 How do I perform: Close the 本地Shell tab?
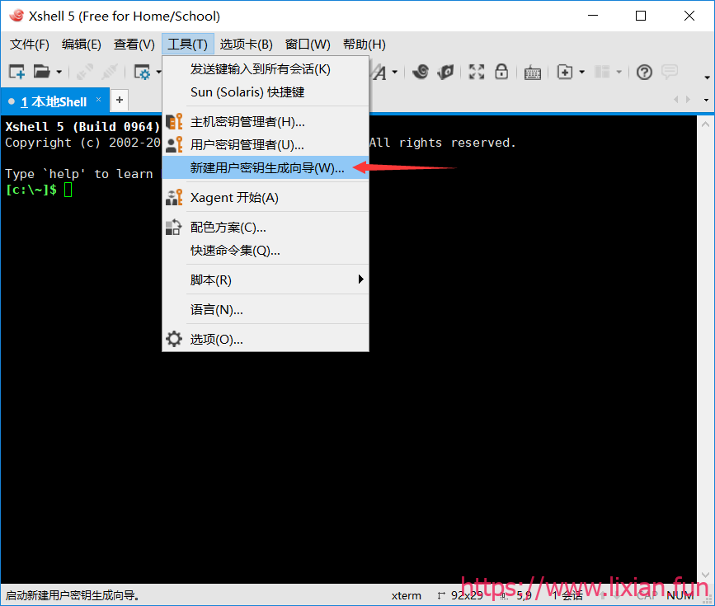point(98,100)
